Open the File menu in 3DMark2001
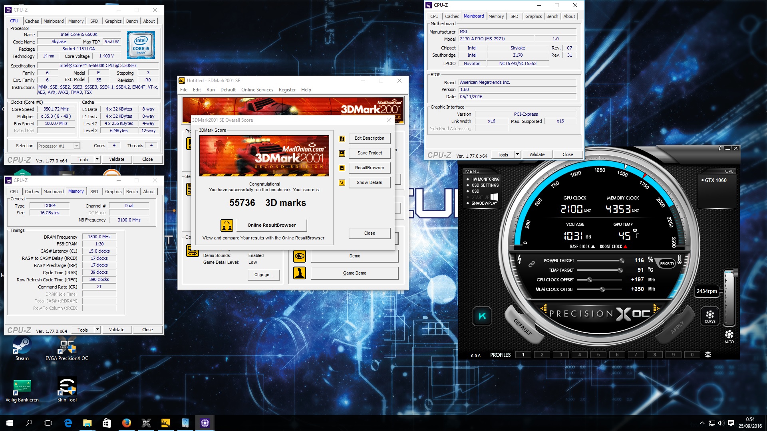The image size is (767, 431). pos(184,90)
